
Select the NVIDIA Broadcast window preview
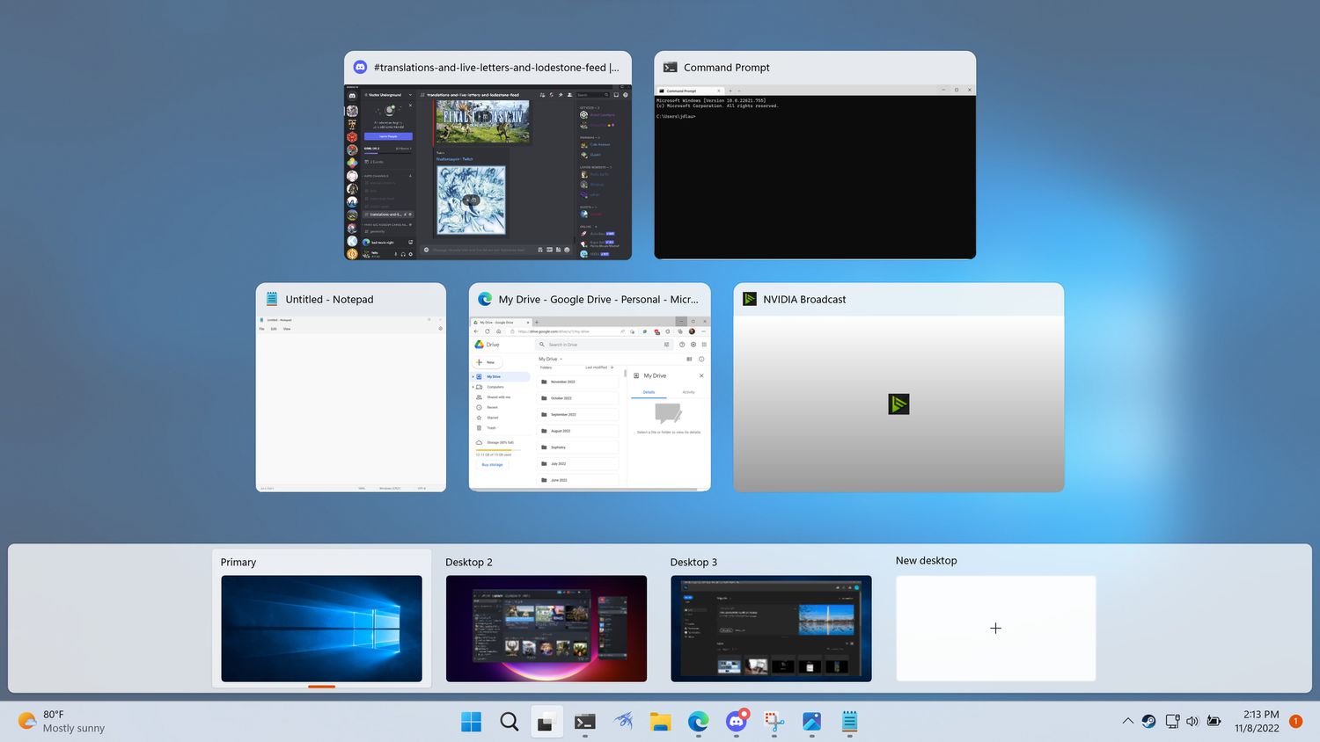898,403
